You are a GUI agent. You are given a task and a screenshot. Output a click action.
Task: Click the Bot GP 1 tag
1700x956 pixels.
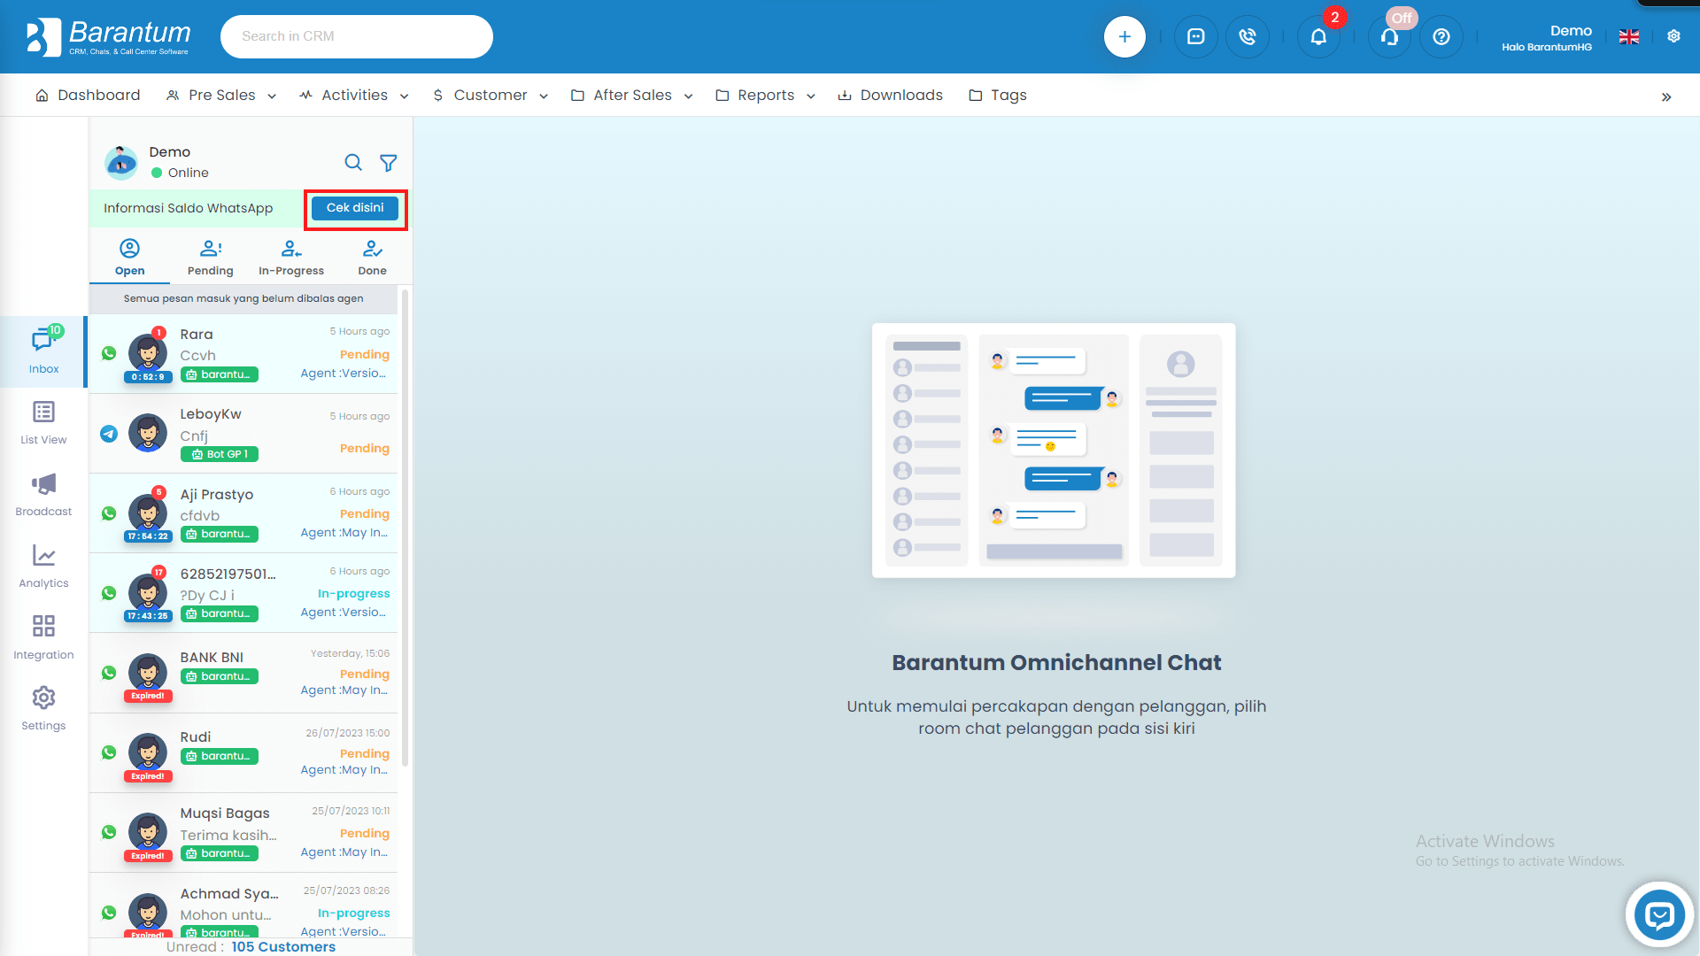[220, 454]
